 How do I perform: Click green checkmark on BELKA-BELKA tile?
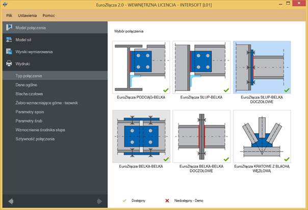pyautogui.click(x=166, y=159)
